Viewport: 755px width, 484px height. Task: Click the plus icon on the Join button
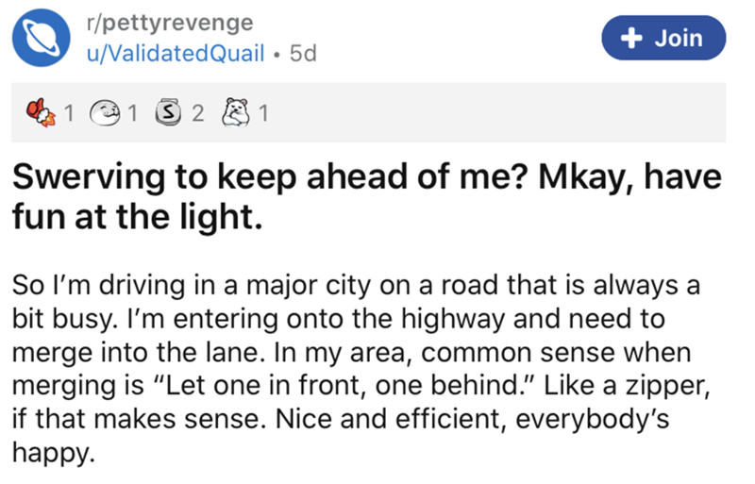[x=628, y=39]
